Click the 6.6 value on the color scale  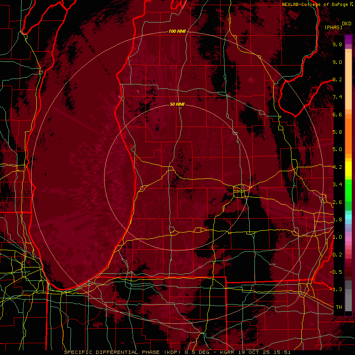(337, 114)
